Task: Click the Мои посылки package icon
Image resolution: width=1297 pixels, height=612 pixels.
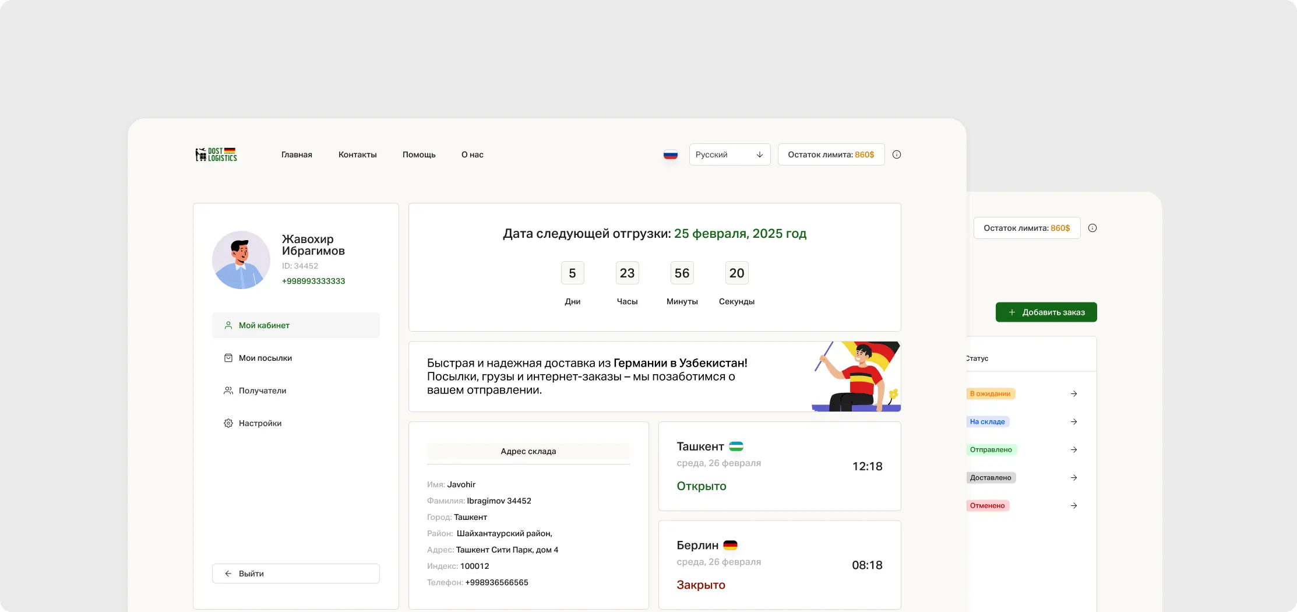Action: (228, 358)
